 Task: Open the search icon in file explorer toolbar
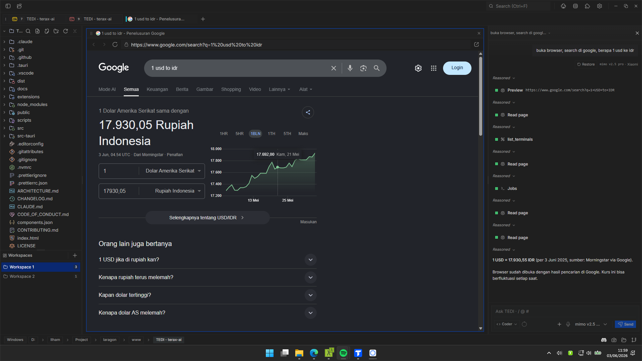(28, 31)
